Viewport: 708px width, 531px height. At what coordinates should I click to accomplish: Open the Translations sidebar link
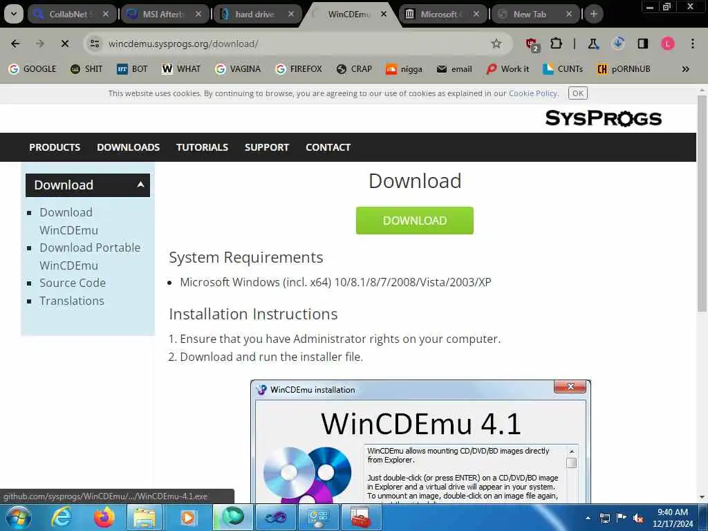(72, 301)
